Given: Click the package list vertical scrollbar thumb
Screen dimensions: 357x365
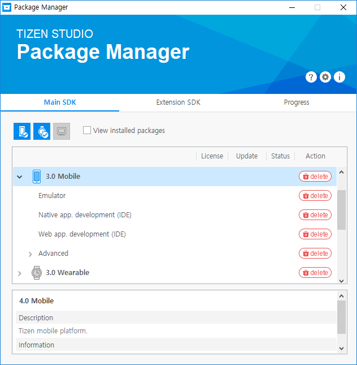Looking at the screenshot, I should tap(341, 209).
